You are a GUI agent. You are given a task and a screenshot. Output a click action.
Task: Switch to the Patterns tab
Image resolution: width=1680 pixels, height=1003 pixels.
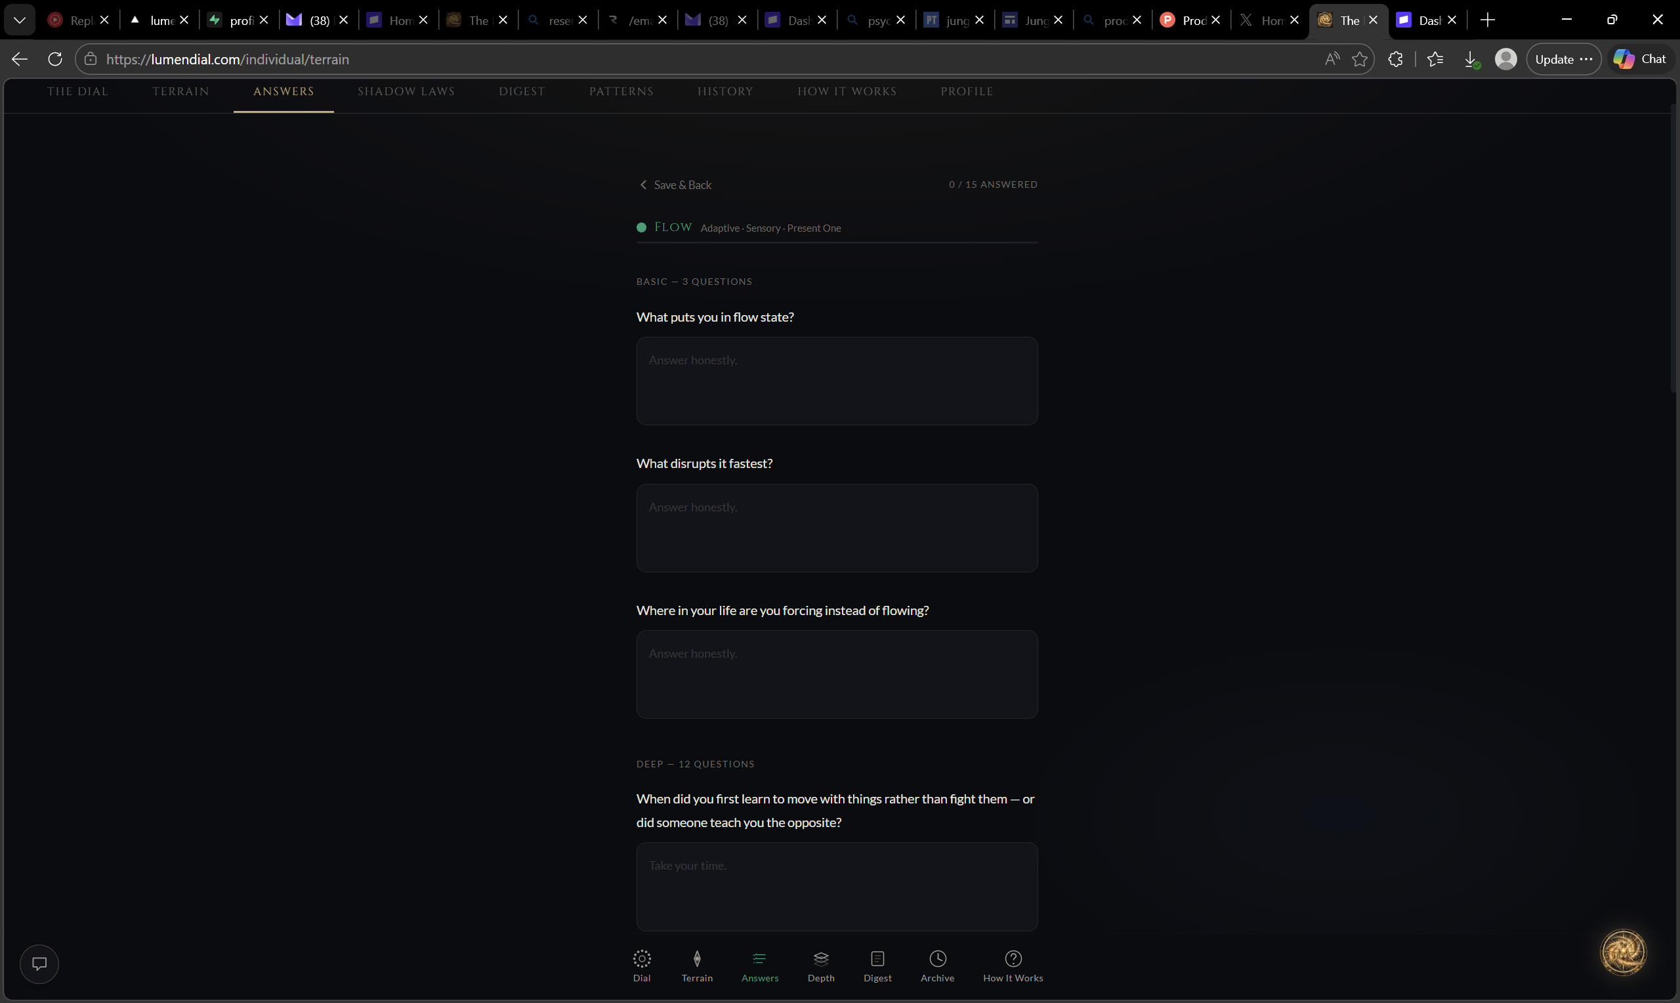(x=621, y=91)
